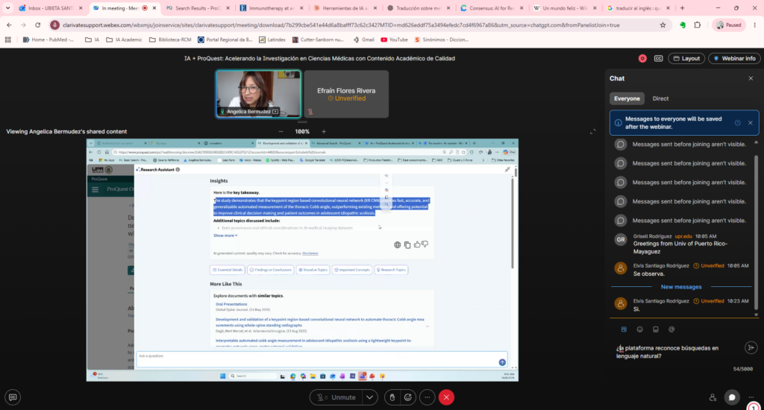Click into the chat message input field
This screenshot has width=764, height=410.
[677, 352]
